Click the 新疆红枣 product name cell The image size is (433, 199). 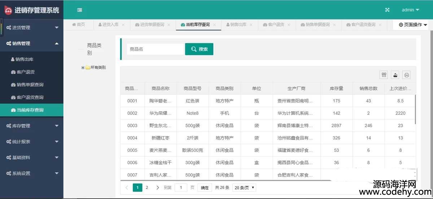point(161,138)
